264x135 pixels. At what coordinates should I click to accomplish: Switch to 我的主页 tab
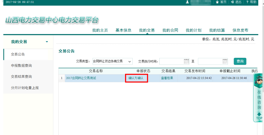(100, 30)
